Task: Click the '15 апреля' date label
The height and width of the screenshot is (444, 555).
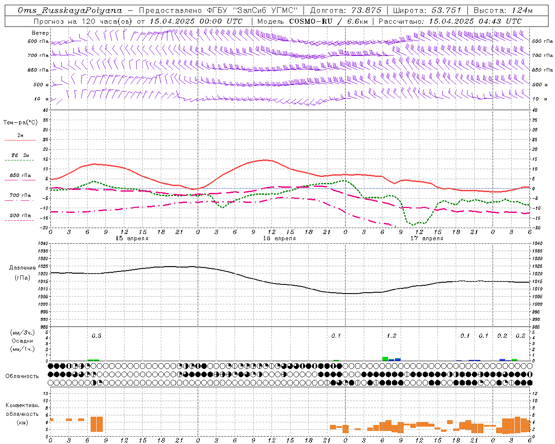Action: (x=132, y=238)
